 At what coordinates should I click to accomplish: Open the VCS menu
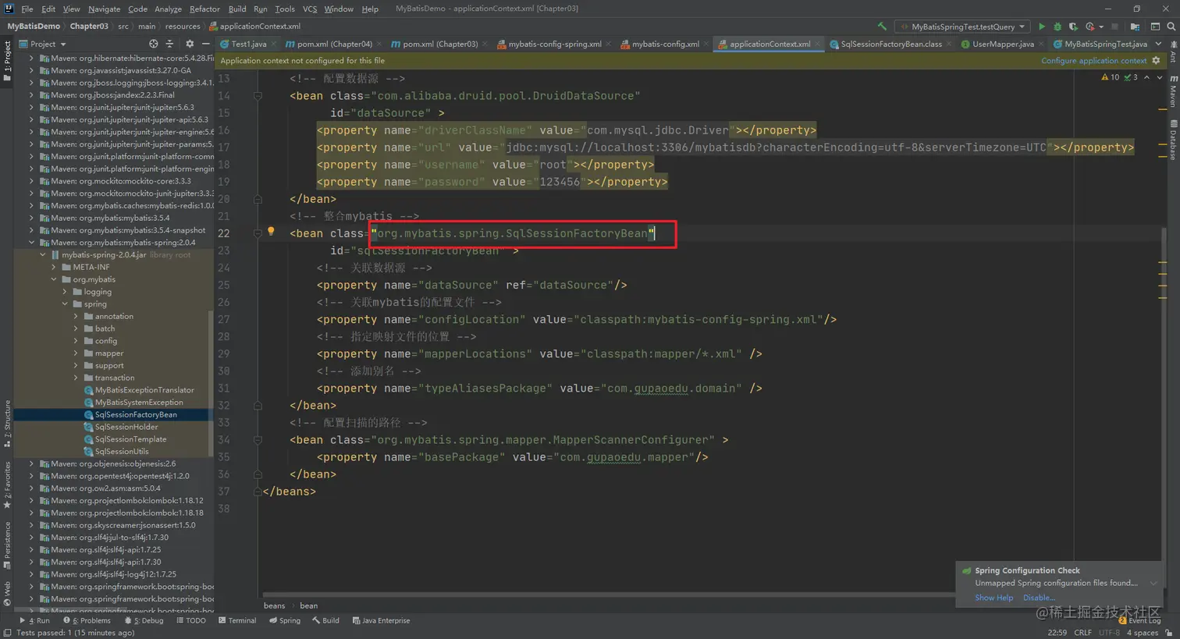point(310,9)
